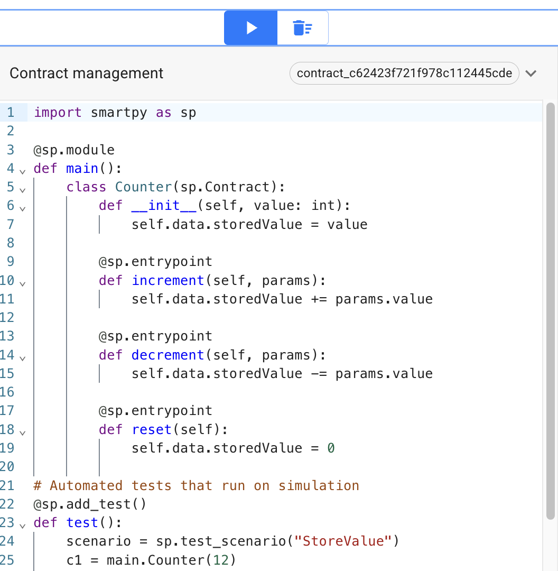This screenshot has height=571, width=558.
Task: Click the @sp.entrypoint decorator above decrement
Action: [x=155, y=336]
